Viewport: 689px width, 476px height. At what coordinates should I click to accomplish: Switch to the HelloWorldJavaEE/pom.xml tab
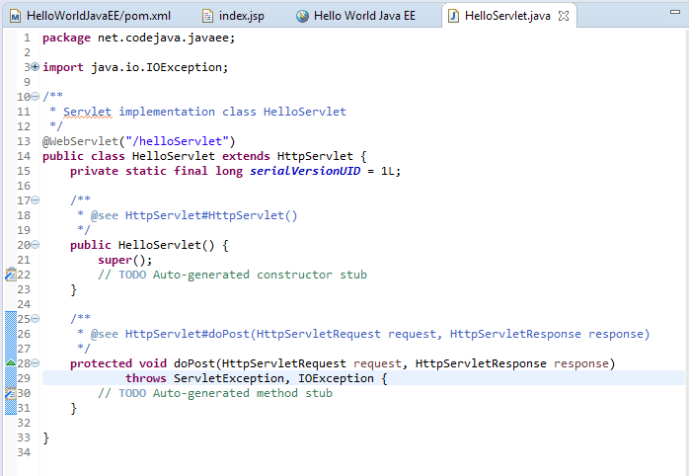coord(90,16)
